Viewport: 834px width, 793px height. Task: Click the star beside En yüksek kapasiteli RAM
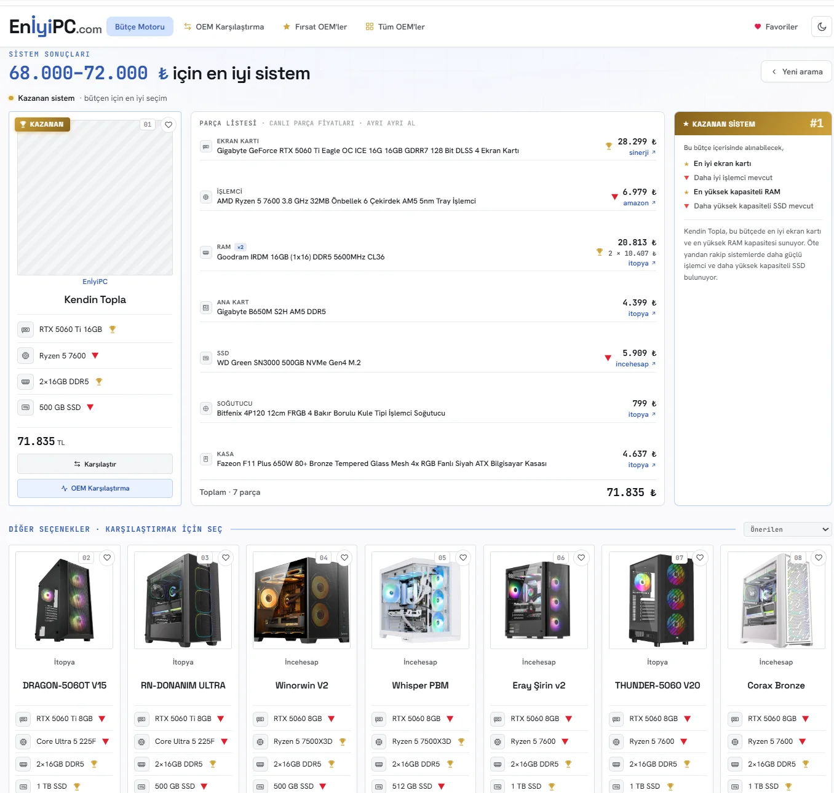(x=686, y=192)
